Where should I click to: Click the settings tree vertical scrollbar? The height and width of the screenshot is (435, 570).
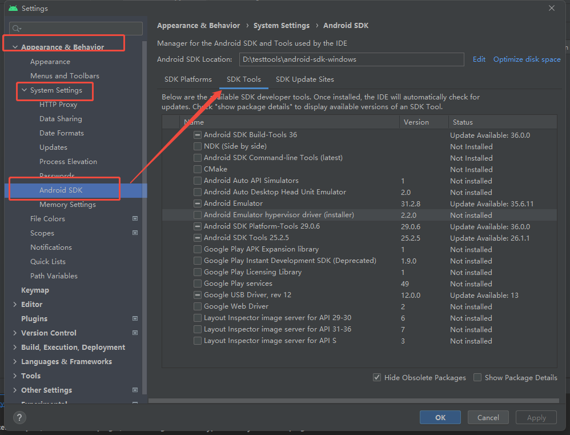point(144,218)
